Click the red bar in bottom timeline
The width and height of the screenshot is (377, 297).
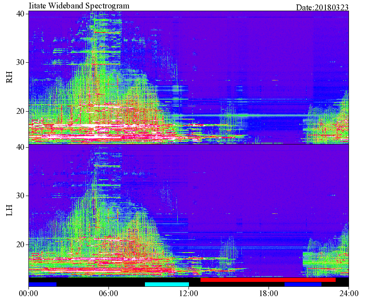coord(268,280)
